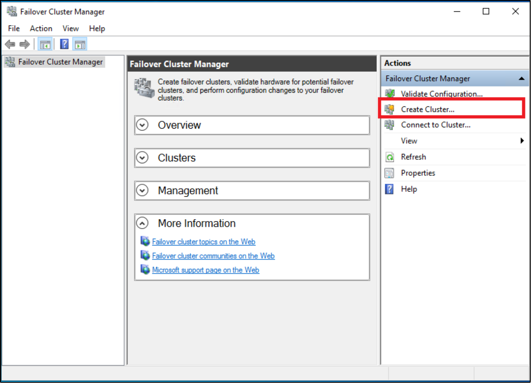Select Connect to Cluster... action
Viewport: 531px width, 383px height.
(436, 125)
